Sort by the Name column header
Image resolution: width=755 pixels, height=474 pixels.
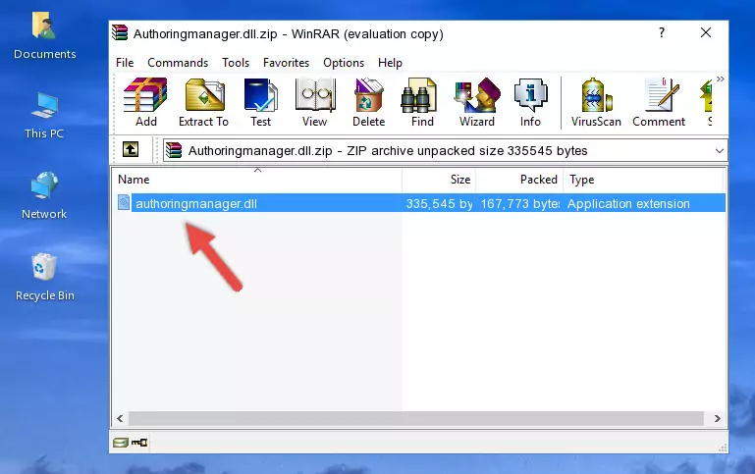pos(258,180)
